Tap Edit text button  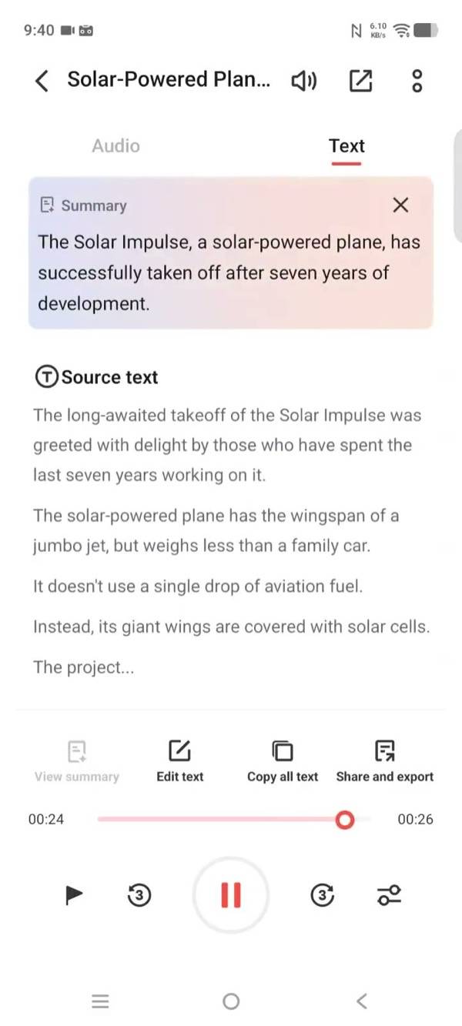click(179, 761)
